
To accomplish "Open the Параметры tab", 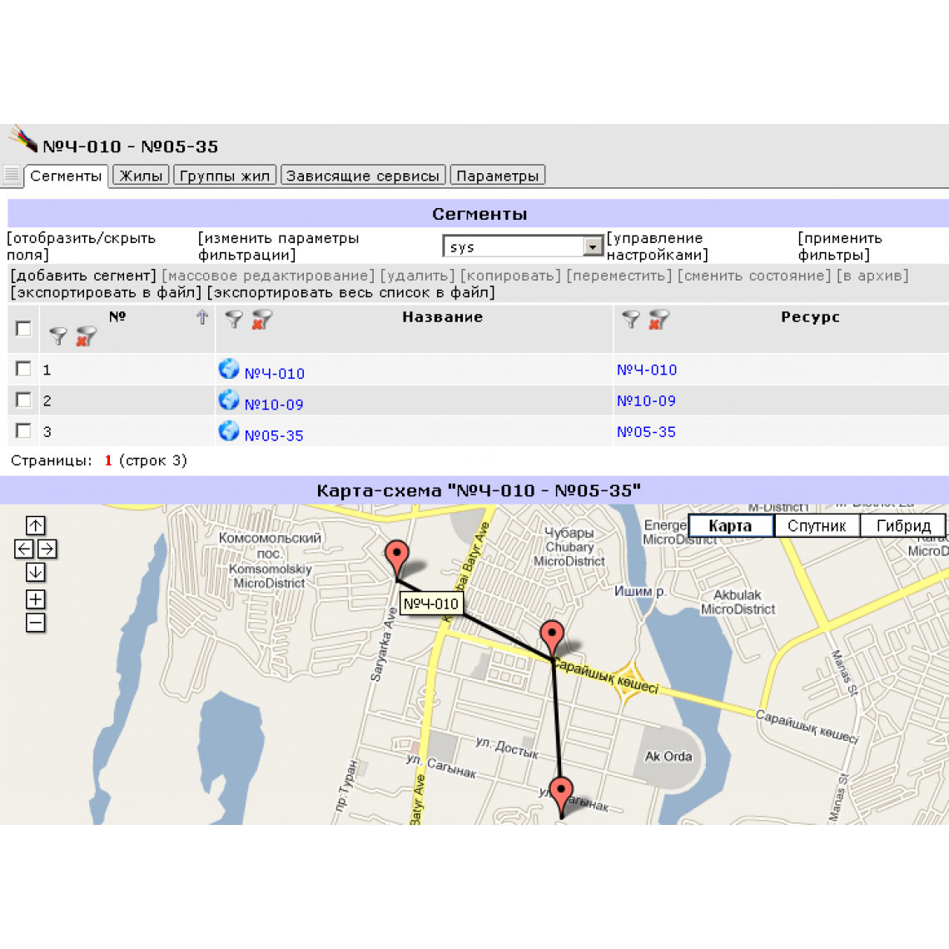I will (498, 176).
